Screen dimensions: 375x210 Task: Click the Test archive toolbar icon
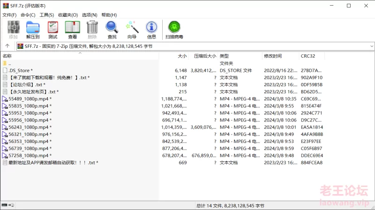52,30
